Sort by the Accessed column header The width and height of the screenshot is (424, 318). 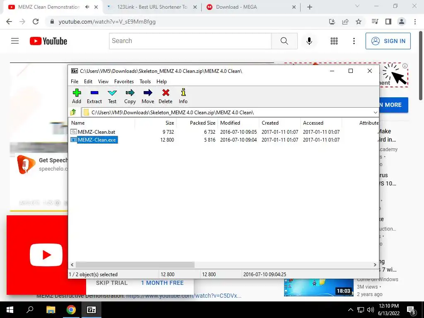[321, 123]
